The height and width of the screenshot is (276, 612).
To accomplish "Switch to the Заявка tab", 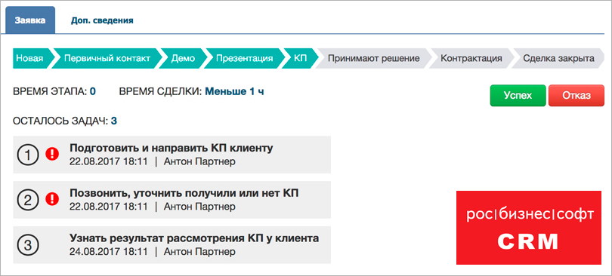I will click(x=30, y=20).
